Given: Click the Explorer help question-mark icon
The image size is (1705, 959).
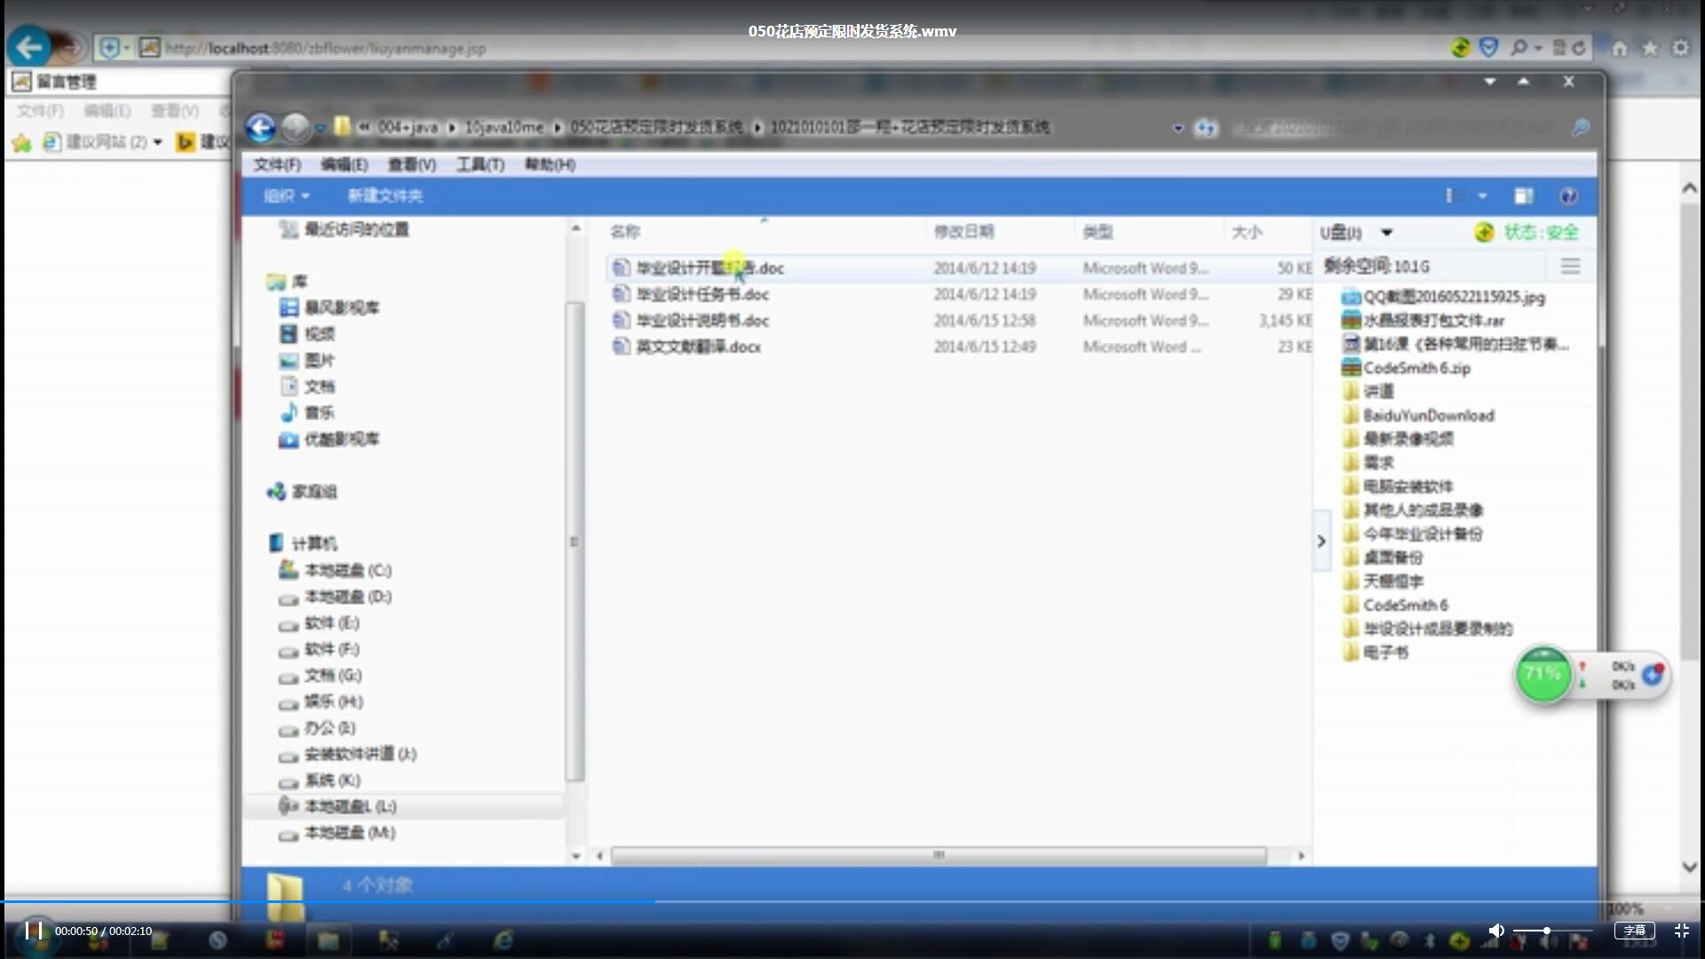Looking at the screenshot, I should [x=1568, y=196].
